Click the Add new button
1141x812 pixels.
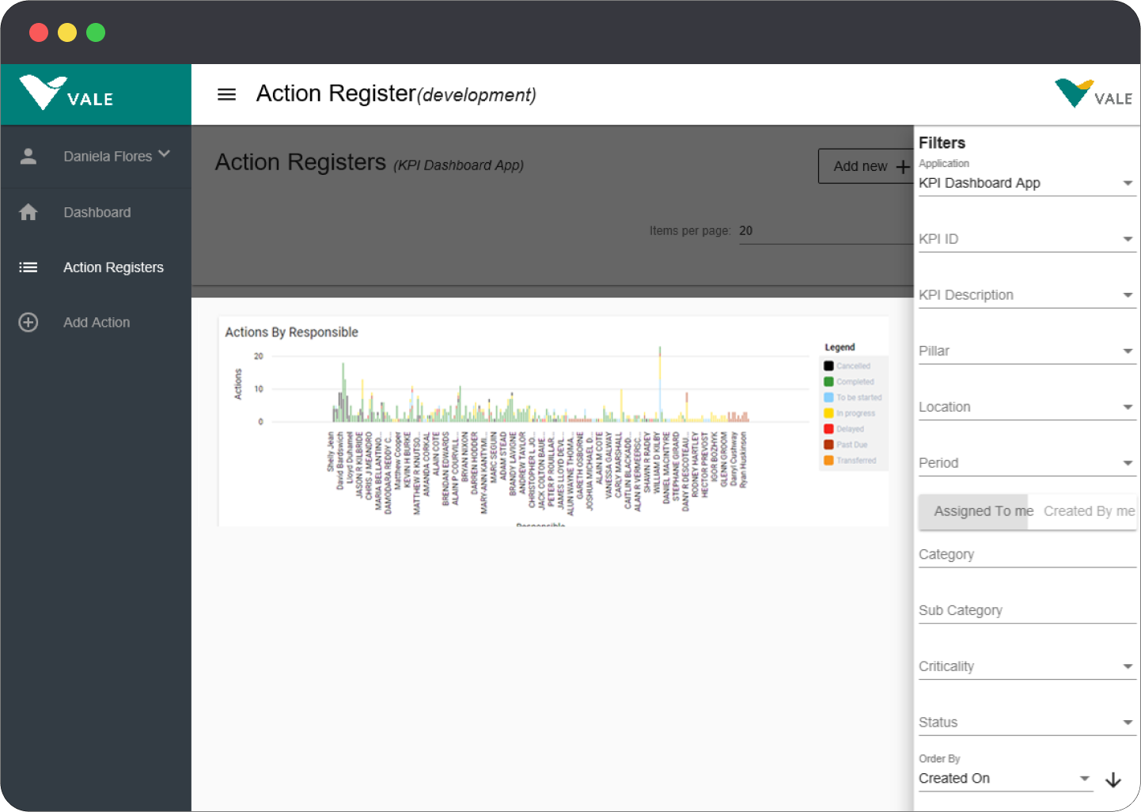click(866, 166)
